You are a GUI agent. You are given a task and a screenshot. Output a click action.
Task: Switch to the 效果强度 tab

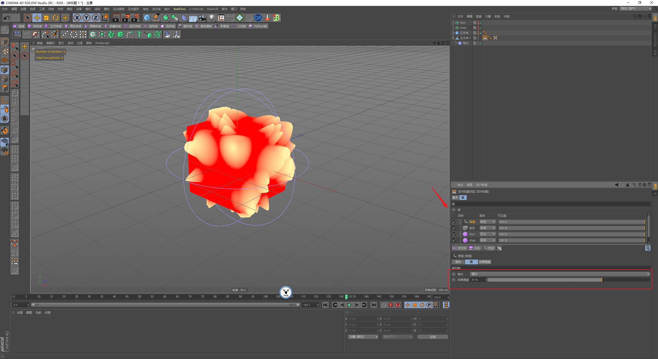click(485, 262)
